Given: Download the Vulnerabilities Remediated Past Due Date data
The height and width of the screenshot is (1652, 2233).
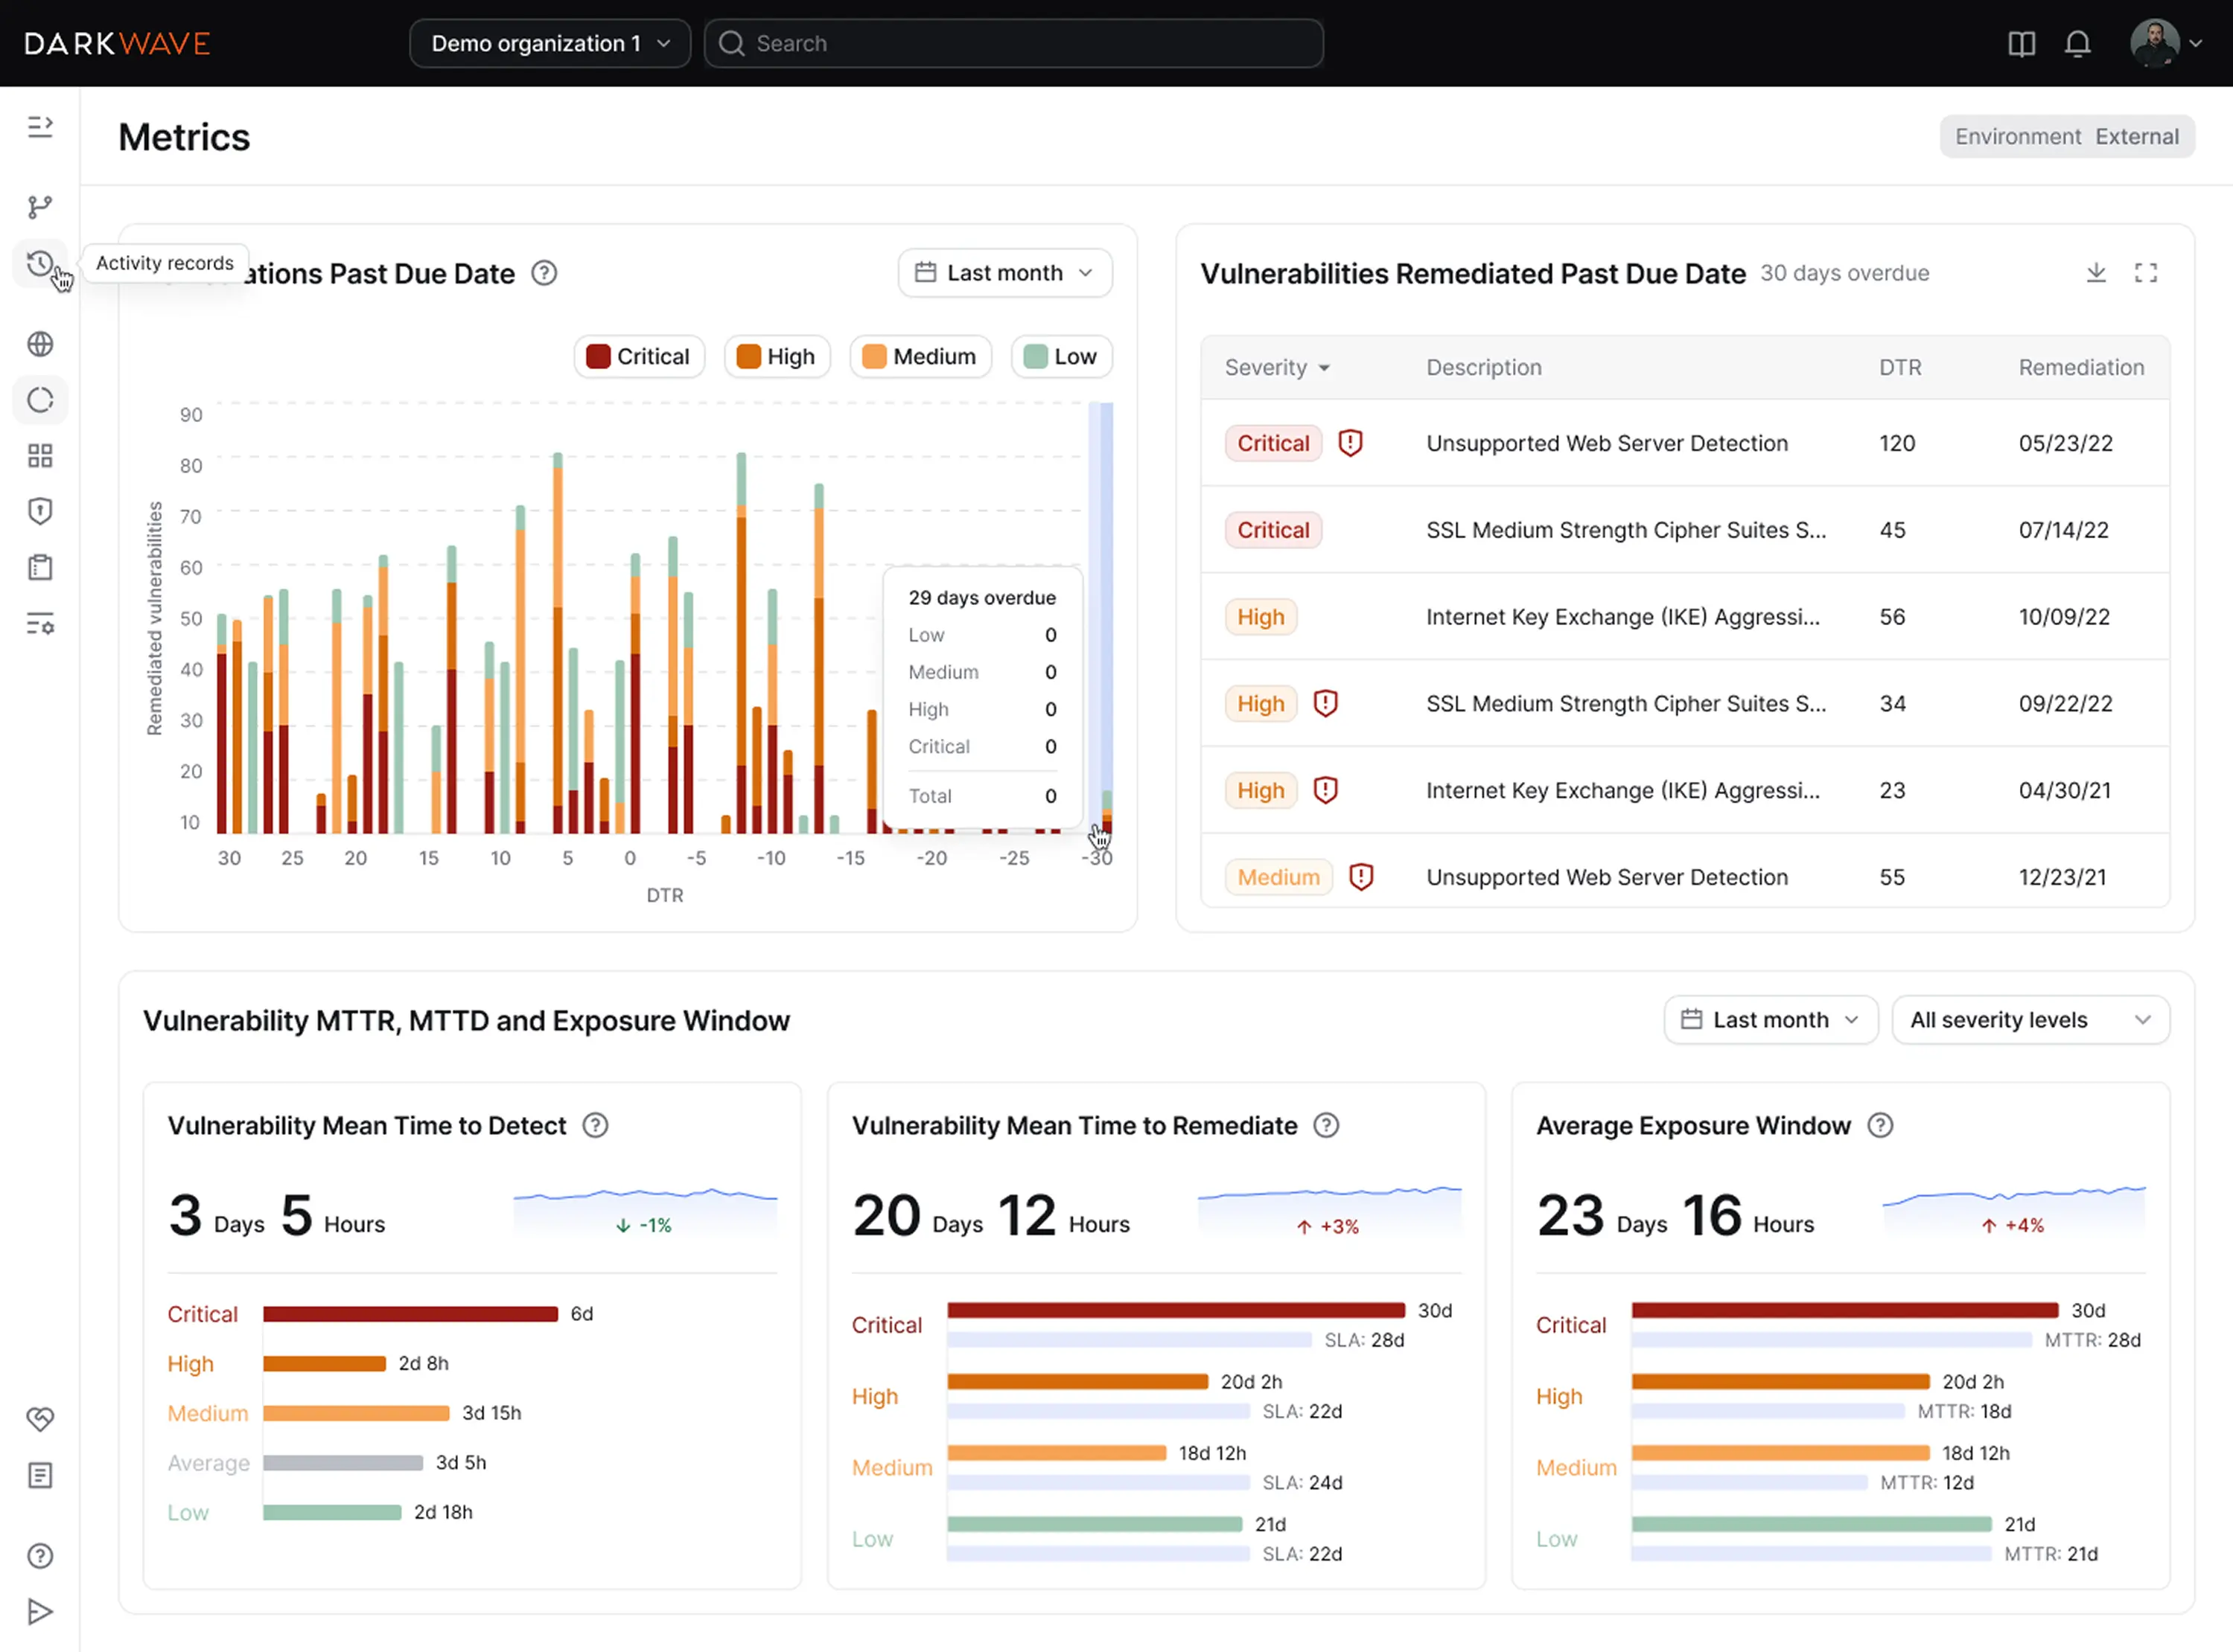Looking at the screenshot, I should coord(2096,272).
